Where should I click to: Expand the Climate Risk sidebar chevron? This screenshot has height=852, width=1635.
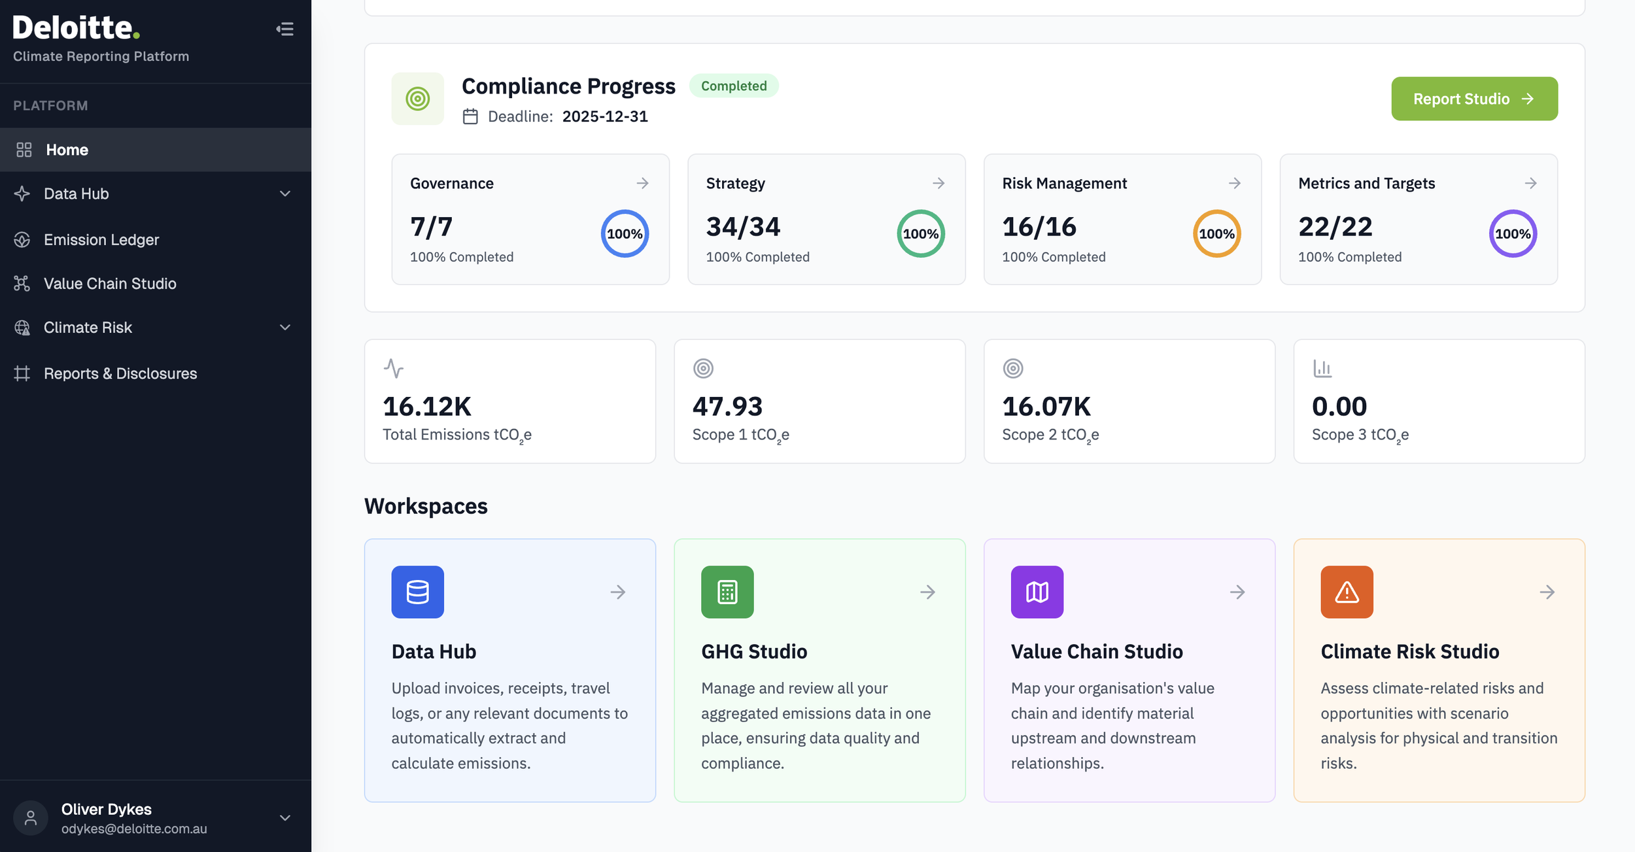coord(285,327)
